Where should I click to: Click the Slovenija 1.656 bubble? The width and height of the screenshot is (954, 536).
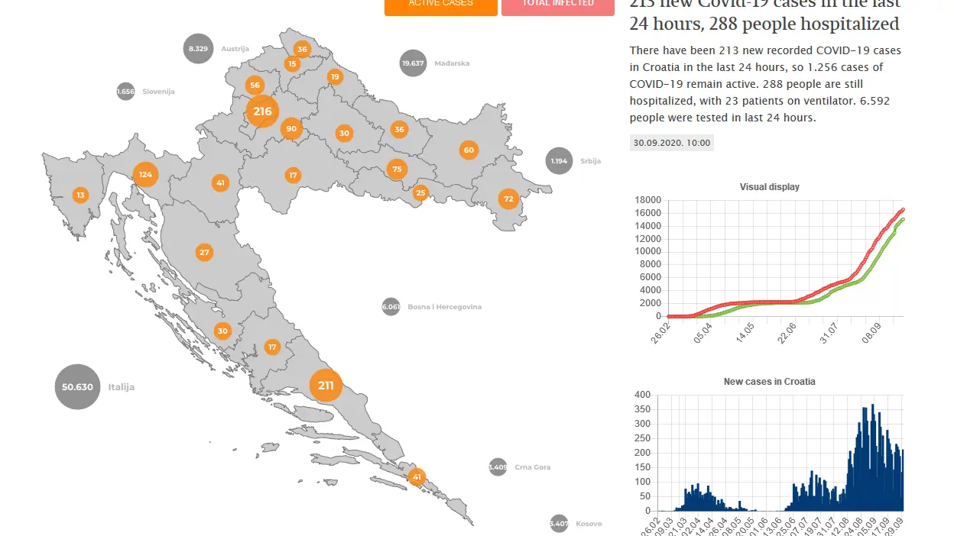pyautogui.click(x=125, y=92)
